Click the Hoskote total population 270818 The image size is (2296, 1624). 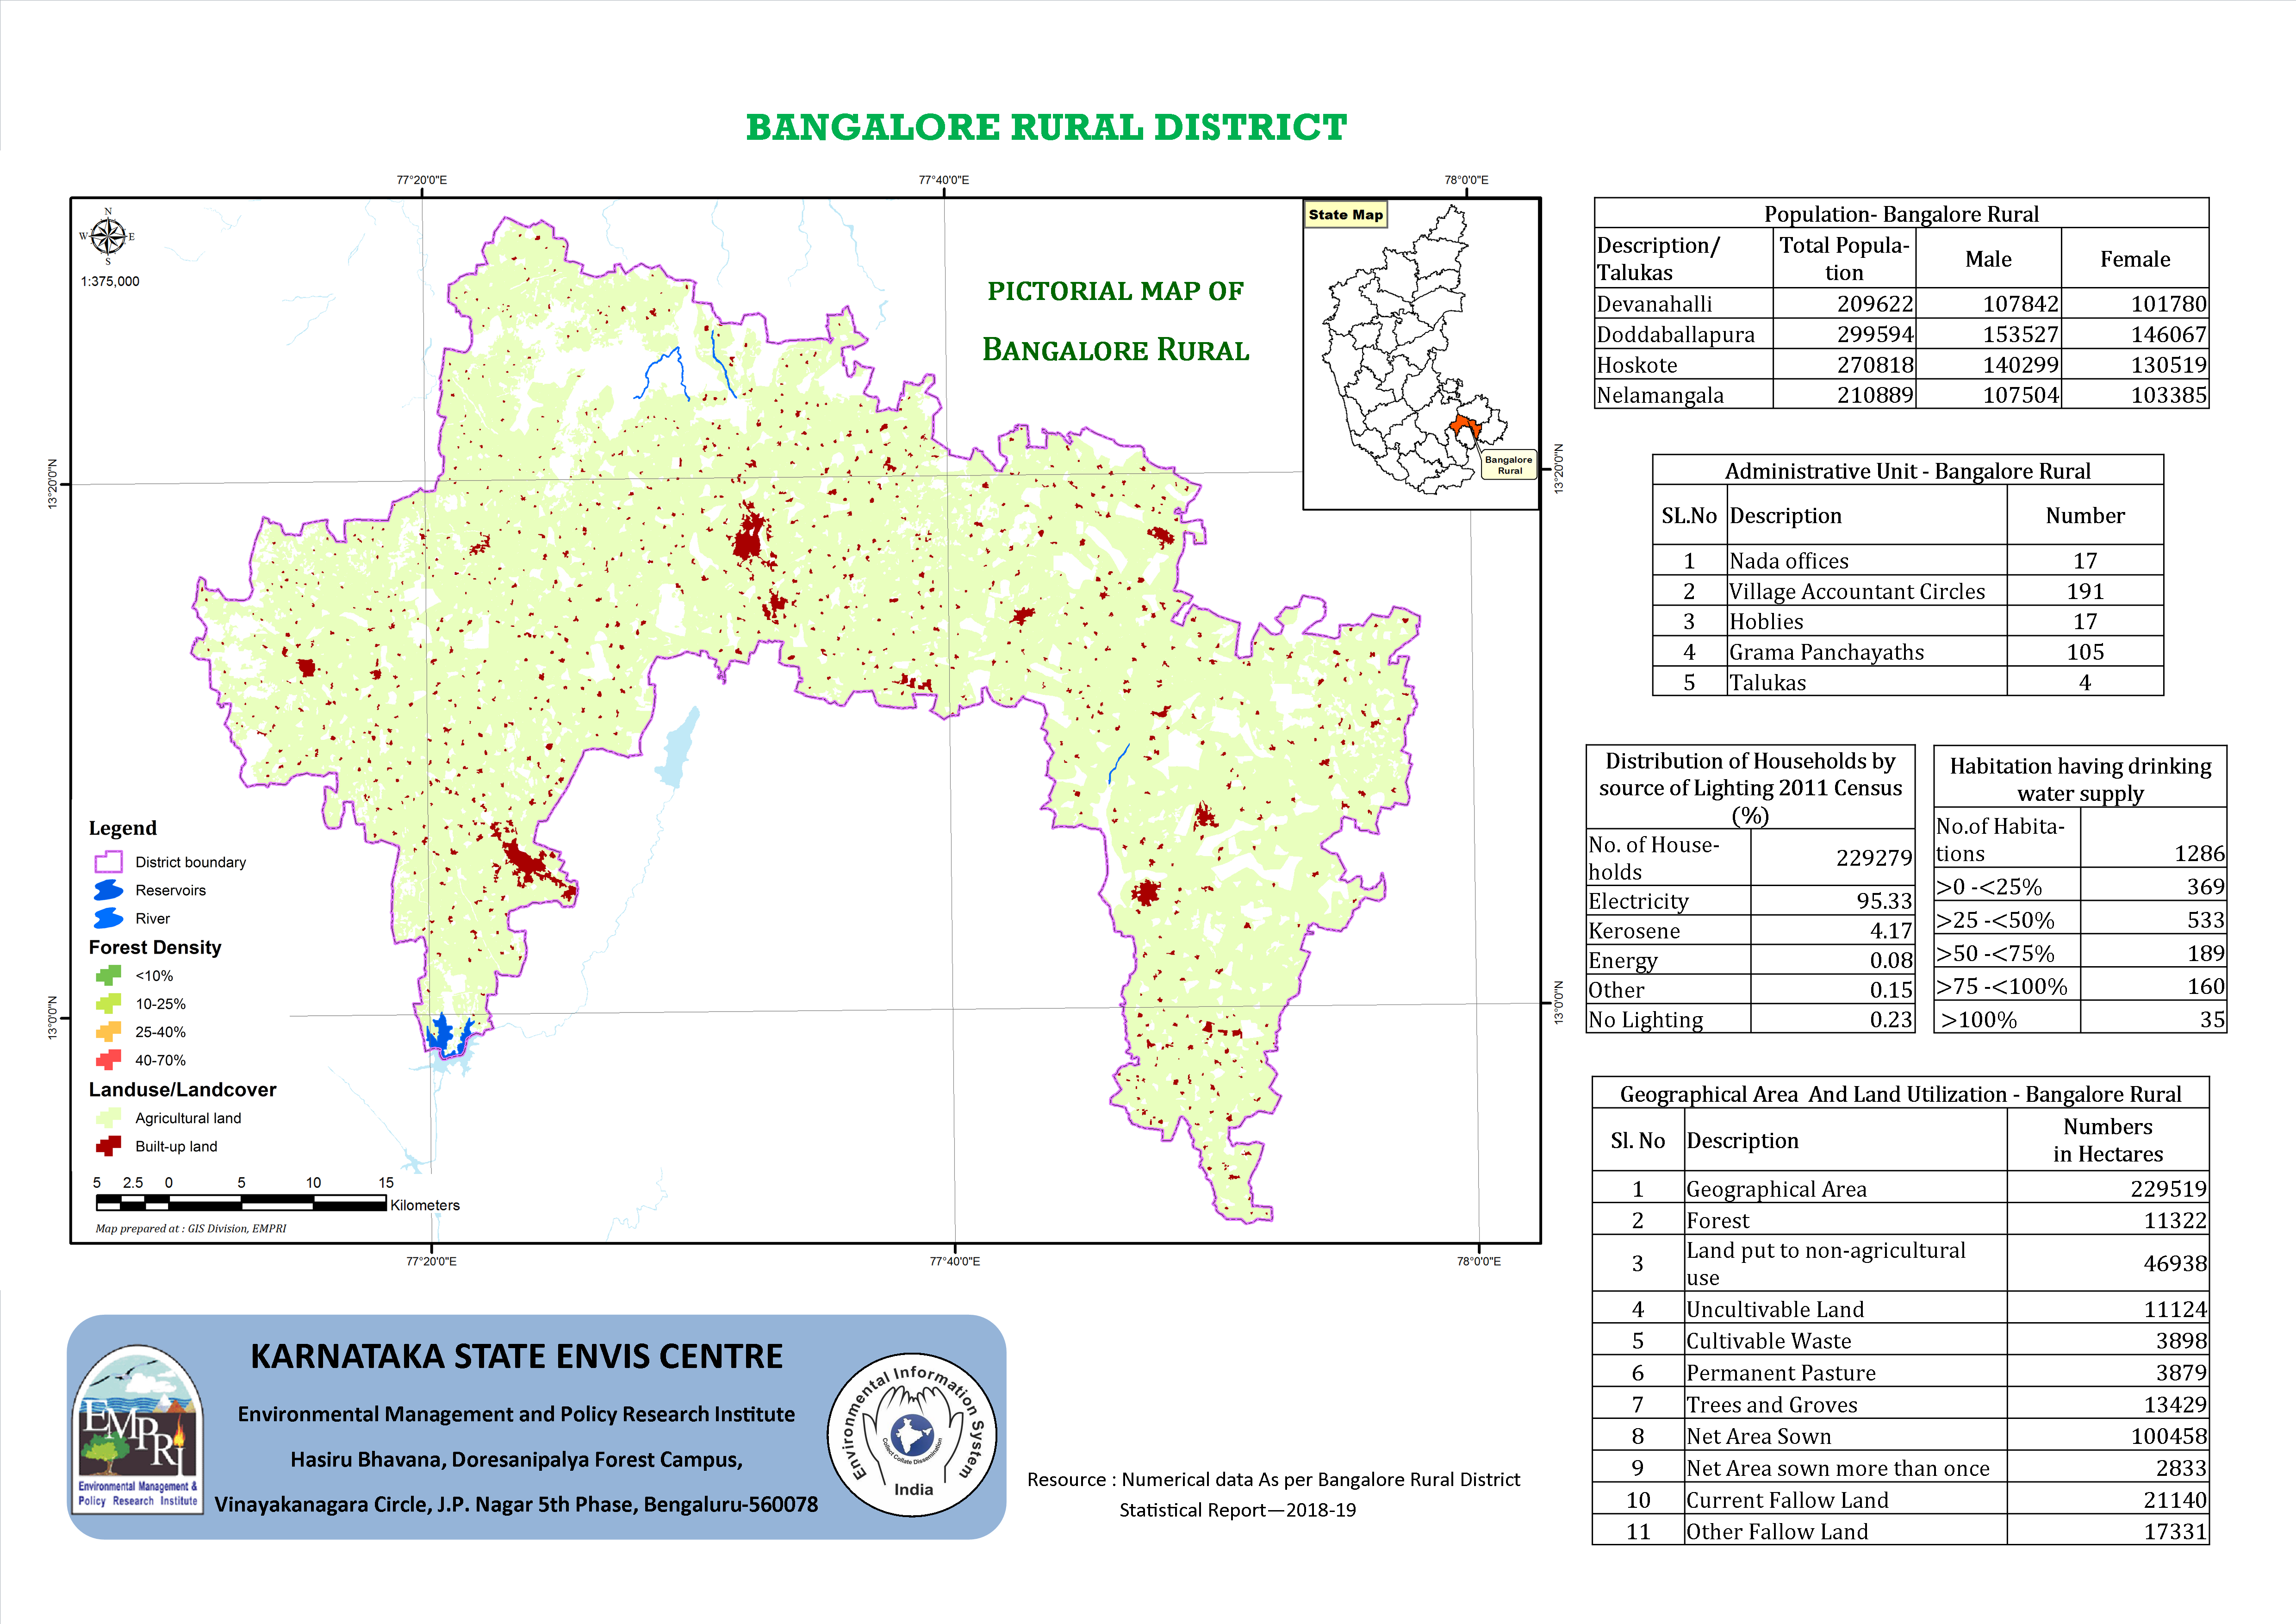(1874, 364)
